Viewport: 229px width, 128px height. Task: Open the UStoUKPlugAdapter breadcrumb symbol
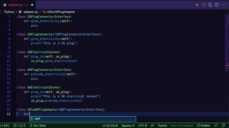coord(61,12)
